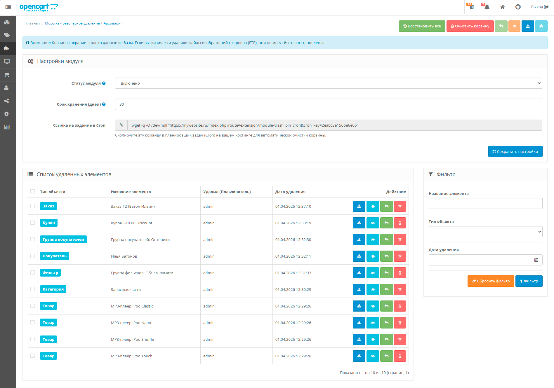Click 'Сохранить настройки' button
This screenshot has height=388, width=554.
pos(515,151)
